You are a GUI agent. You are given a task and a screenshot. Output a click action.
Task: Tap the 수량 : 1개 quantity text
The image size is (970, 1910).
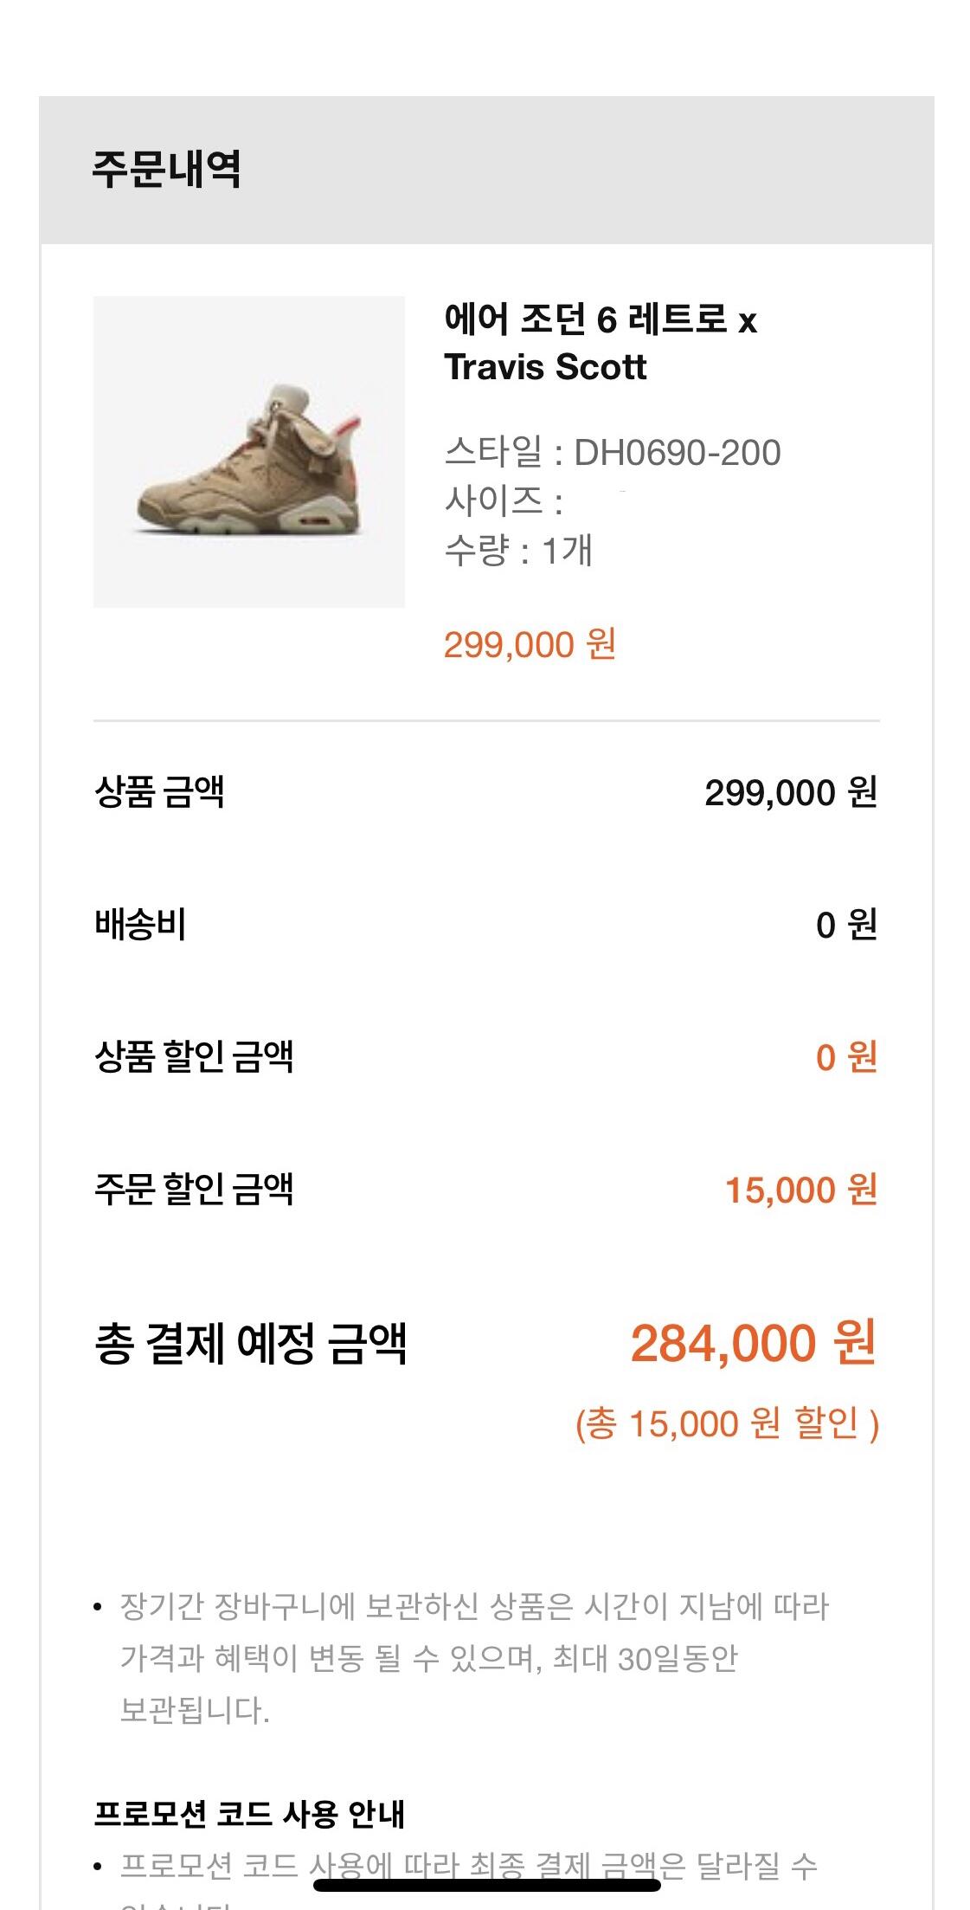tap(517, 550)
